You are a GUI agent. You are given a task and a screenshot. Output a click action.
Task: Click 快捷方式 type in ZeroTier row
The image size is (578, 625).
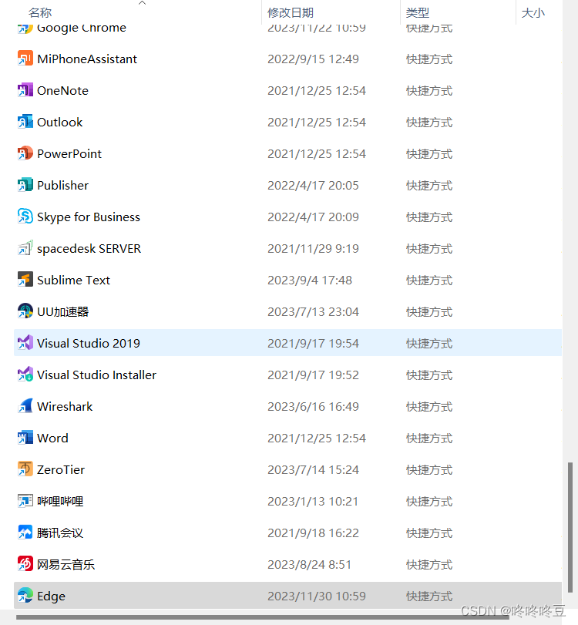pyautogui.click(x=429, y=469)
